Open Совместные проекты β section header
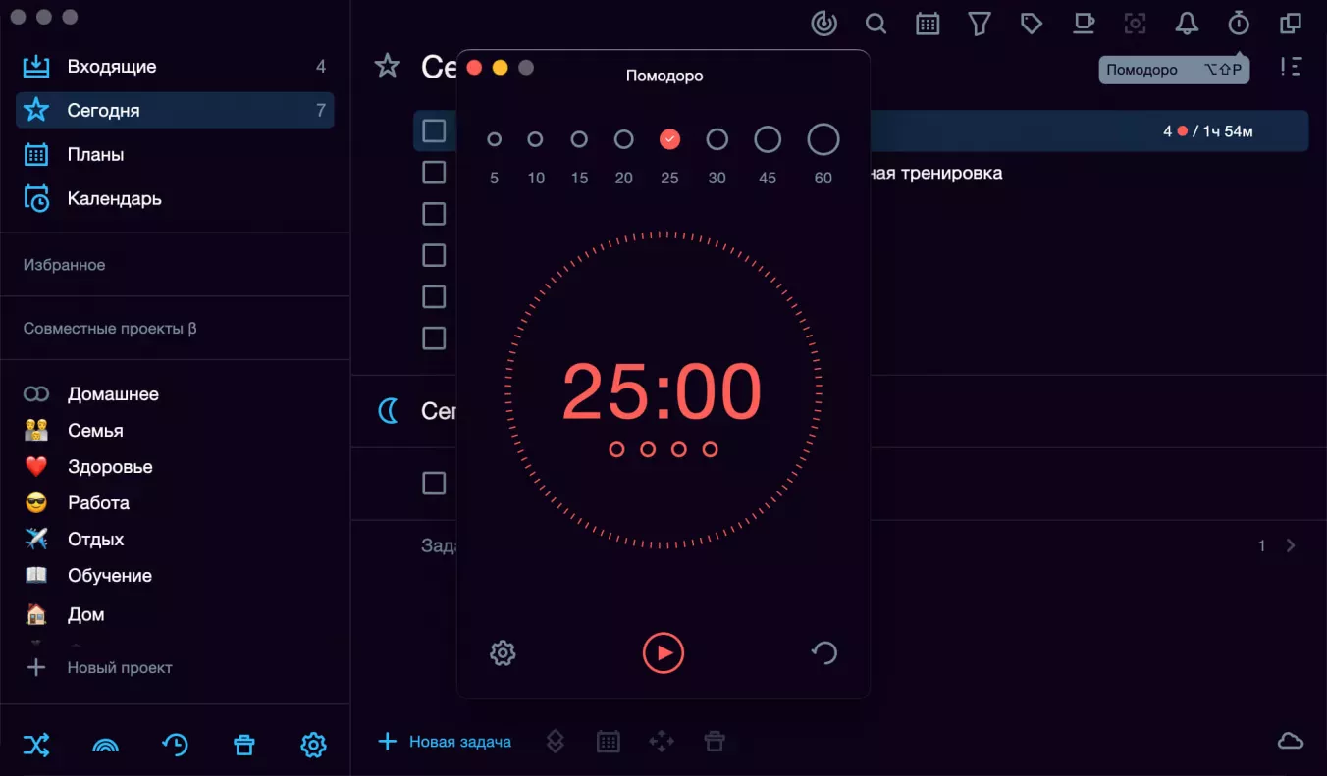Viewport: 1327px width, 776px height. [x=110, y=328]
